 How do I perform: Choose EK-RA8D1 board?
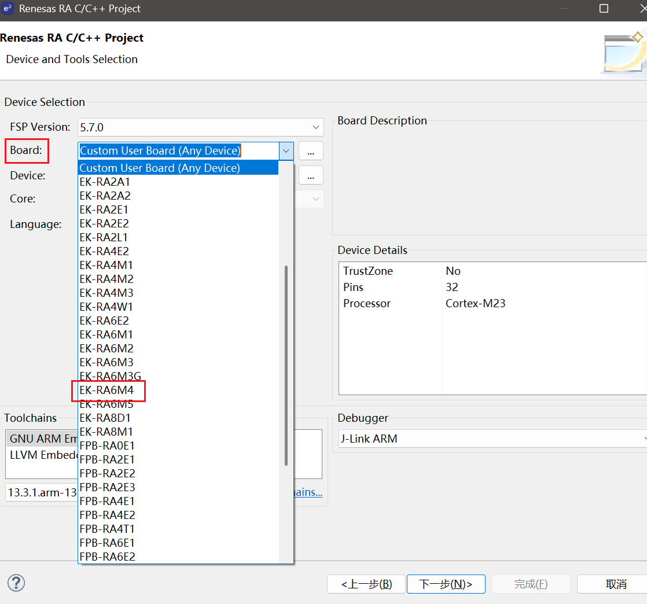click(178, 418)
